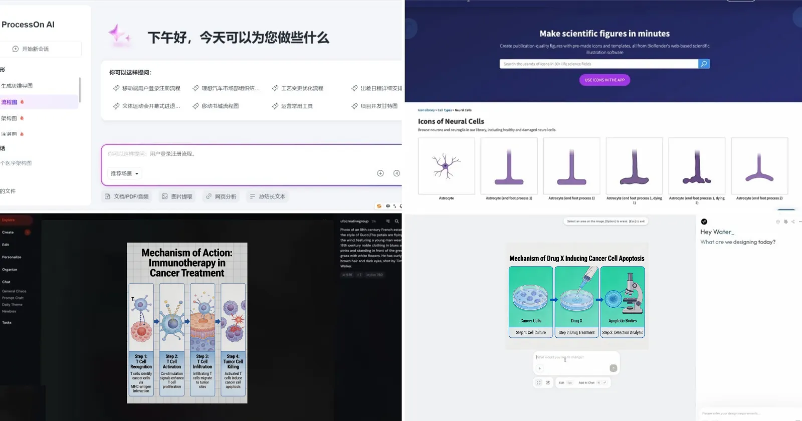
Task: Click the BioRender search magnifier button
Action: 704,64
